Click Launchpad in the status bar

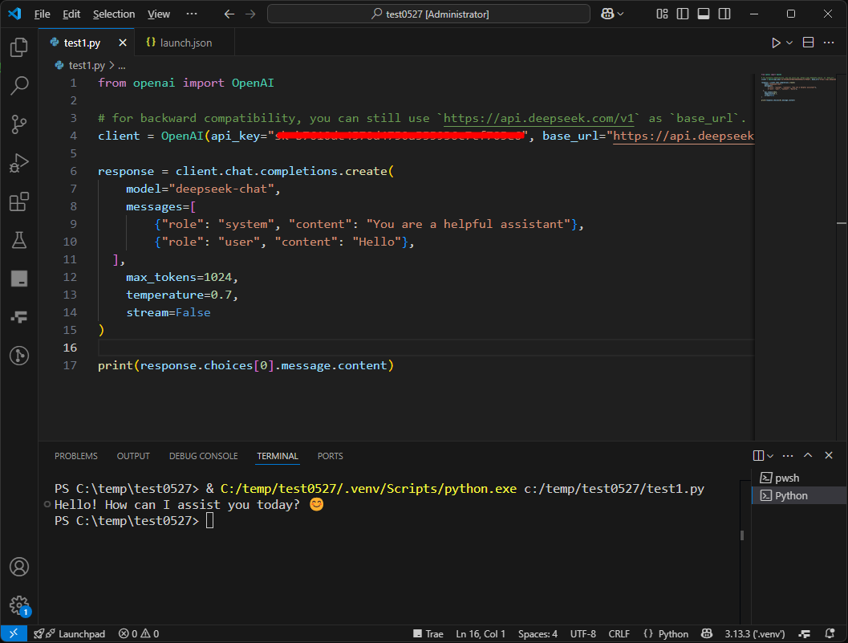69,634
